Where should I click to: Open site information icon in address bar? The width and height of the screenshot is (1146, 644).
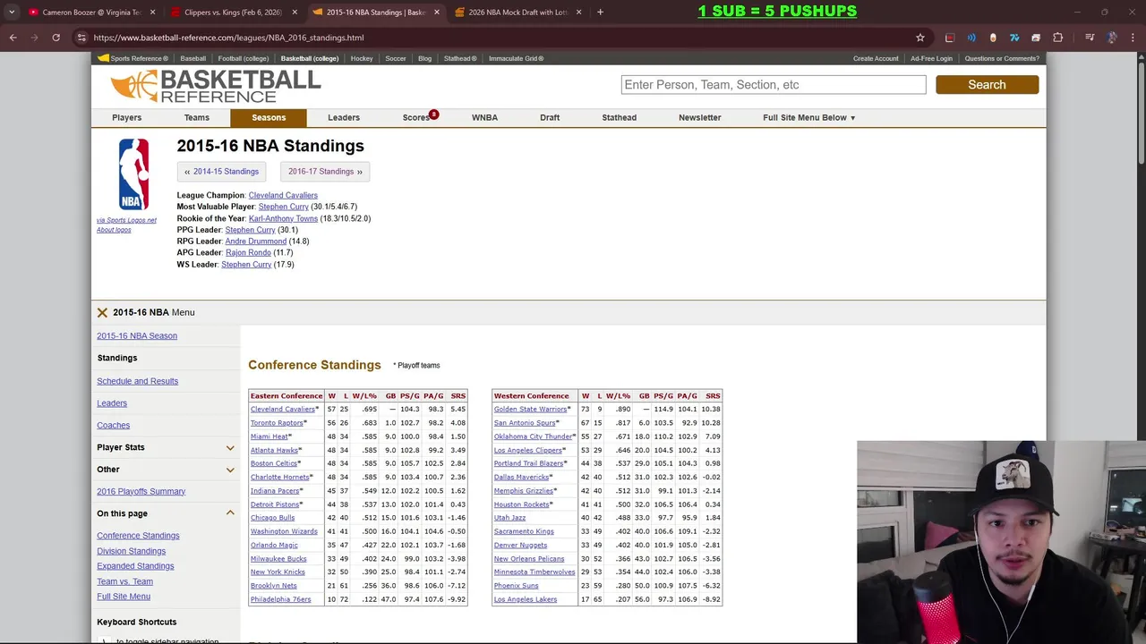(x=81, y=38)
